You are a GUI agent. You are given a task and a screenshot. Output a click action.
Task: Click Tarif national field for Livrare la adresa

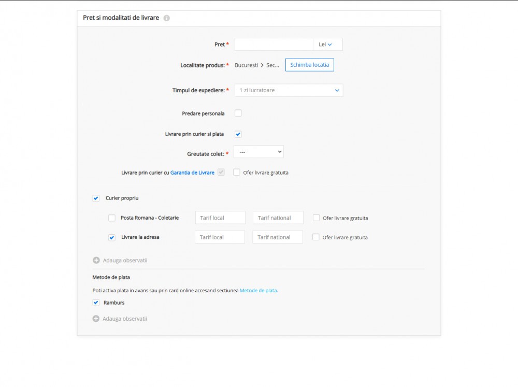coord(278,237)
